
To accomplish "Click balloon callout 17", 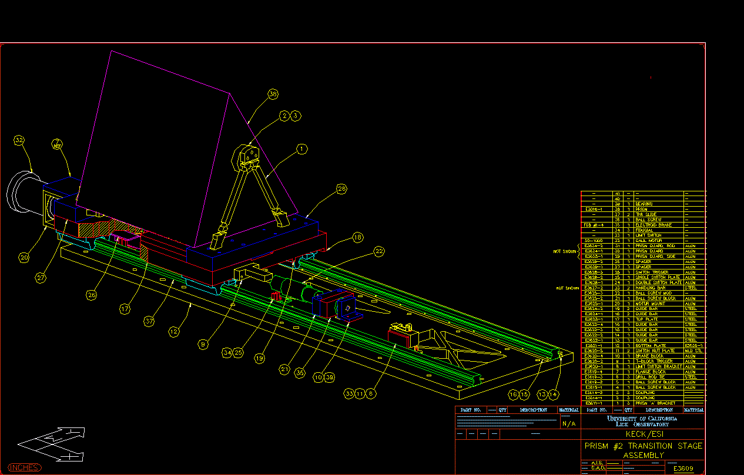I will [x=125, y=308].
